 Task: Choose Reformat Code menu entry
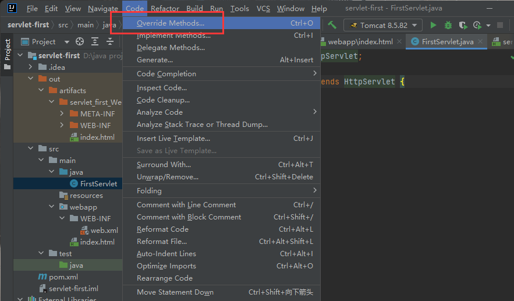pyautogui.click(x=162, y=229)
